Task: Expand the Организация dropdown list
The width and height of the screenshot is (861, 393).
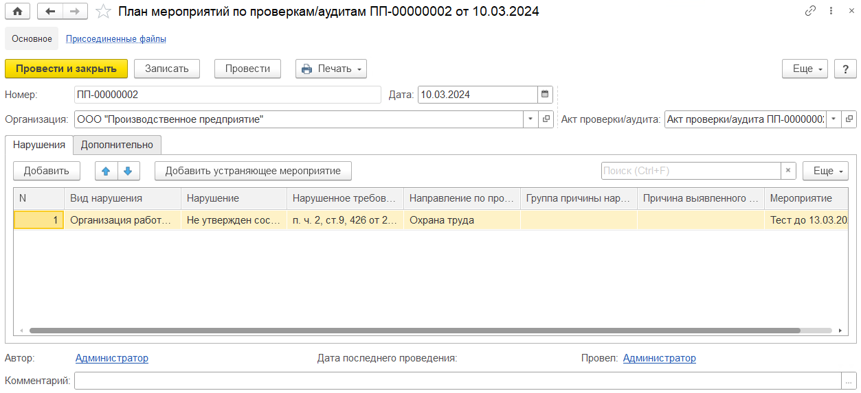Action: pos(530,119)
